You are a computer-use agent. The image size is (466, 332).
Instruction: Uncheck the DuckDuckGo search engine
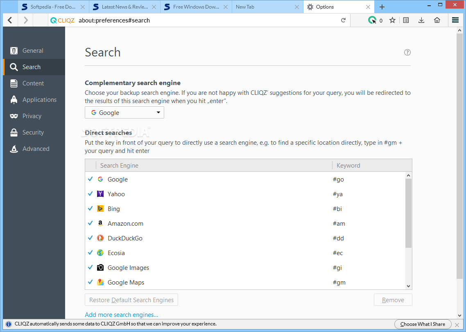[x=90, y=238]
